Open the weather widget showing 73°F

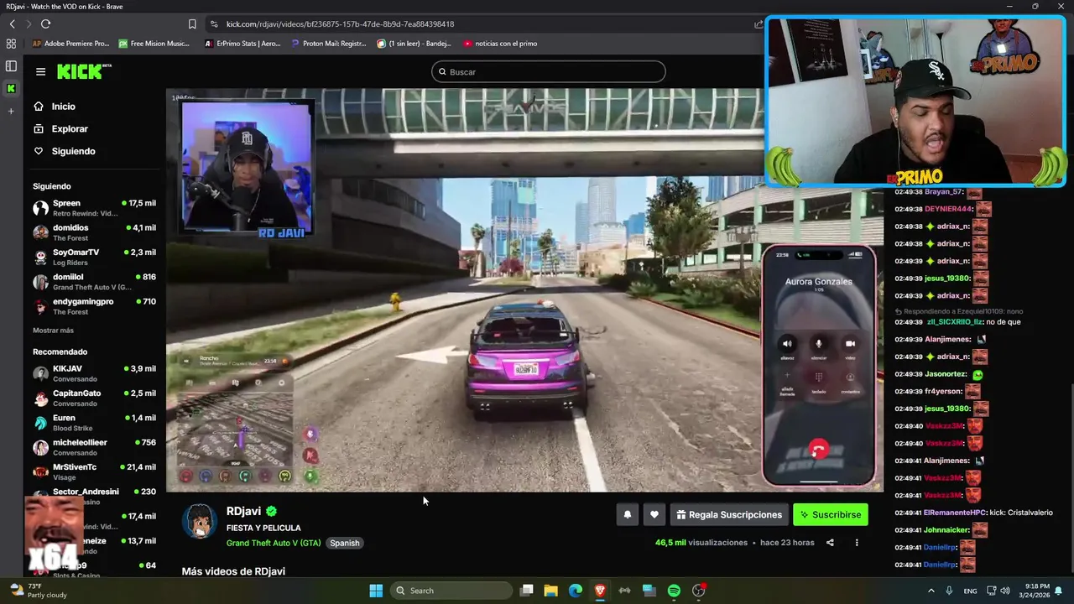coord(38,591)
